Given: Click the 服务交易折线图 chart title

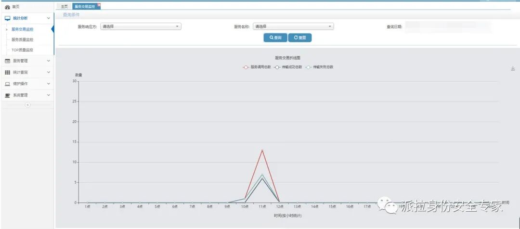Looking at the screenshot, I should pos(287,58).
